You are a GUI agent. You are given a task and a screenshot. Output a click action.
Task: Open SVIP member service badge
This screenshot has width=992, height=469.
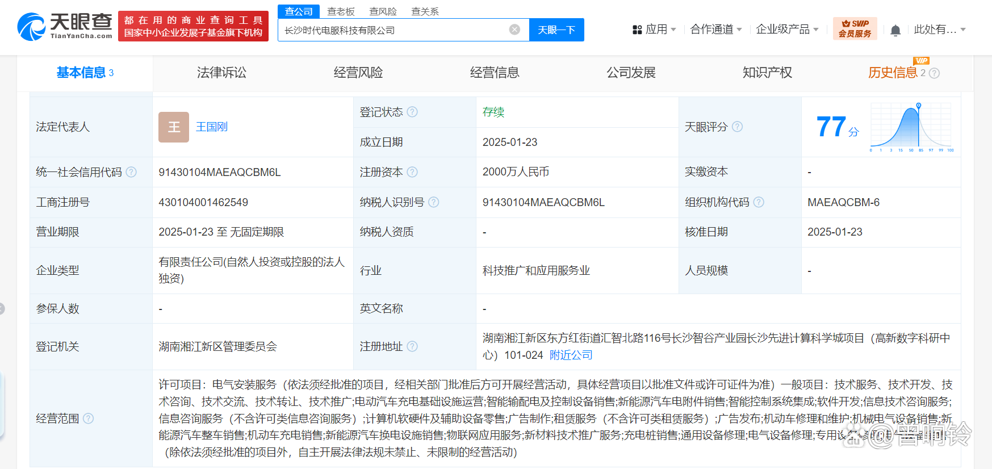855,28
